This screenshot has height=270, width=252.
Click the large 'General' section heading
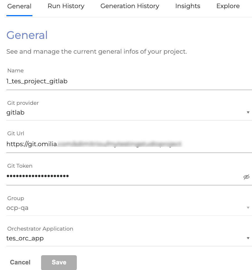(x=27, y=35)
